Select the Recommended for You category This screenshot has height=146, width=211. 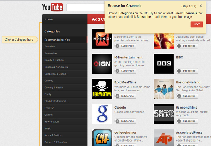pyautogui.click(x=65, y=40)
